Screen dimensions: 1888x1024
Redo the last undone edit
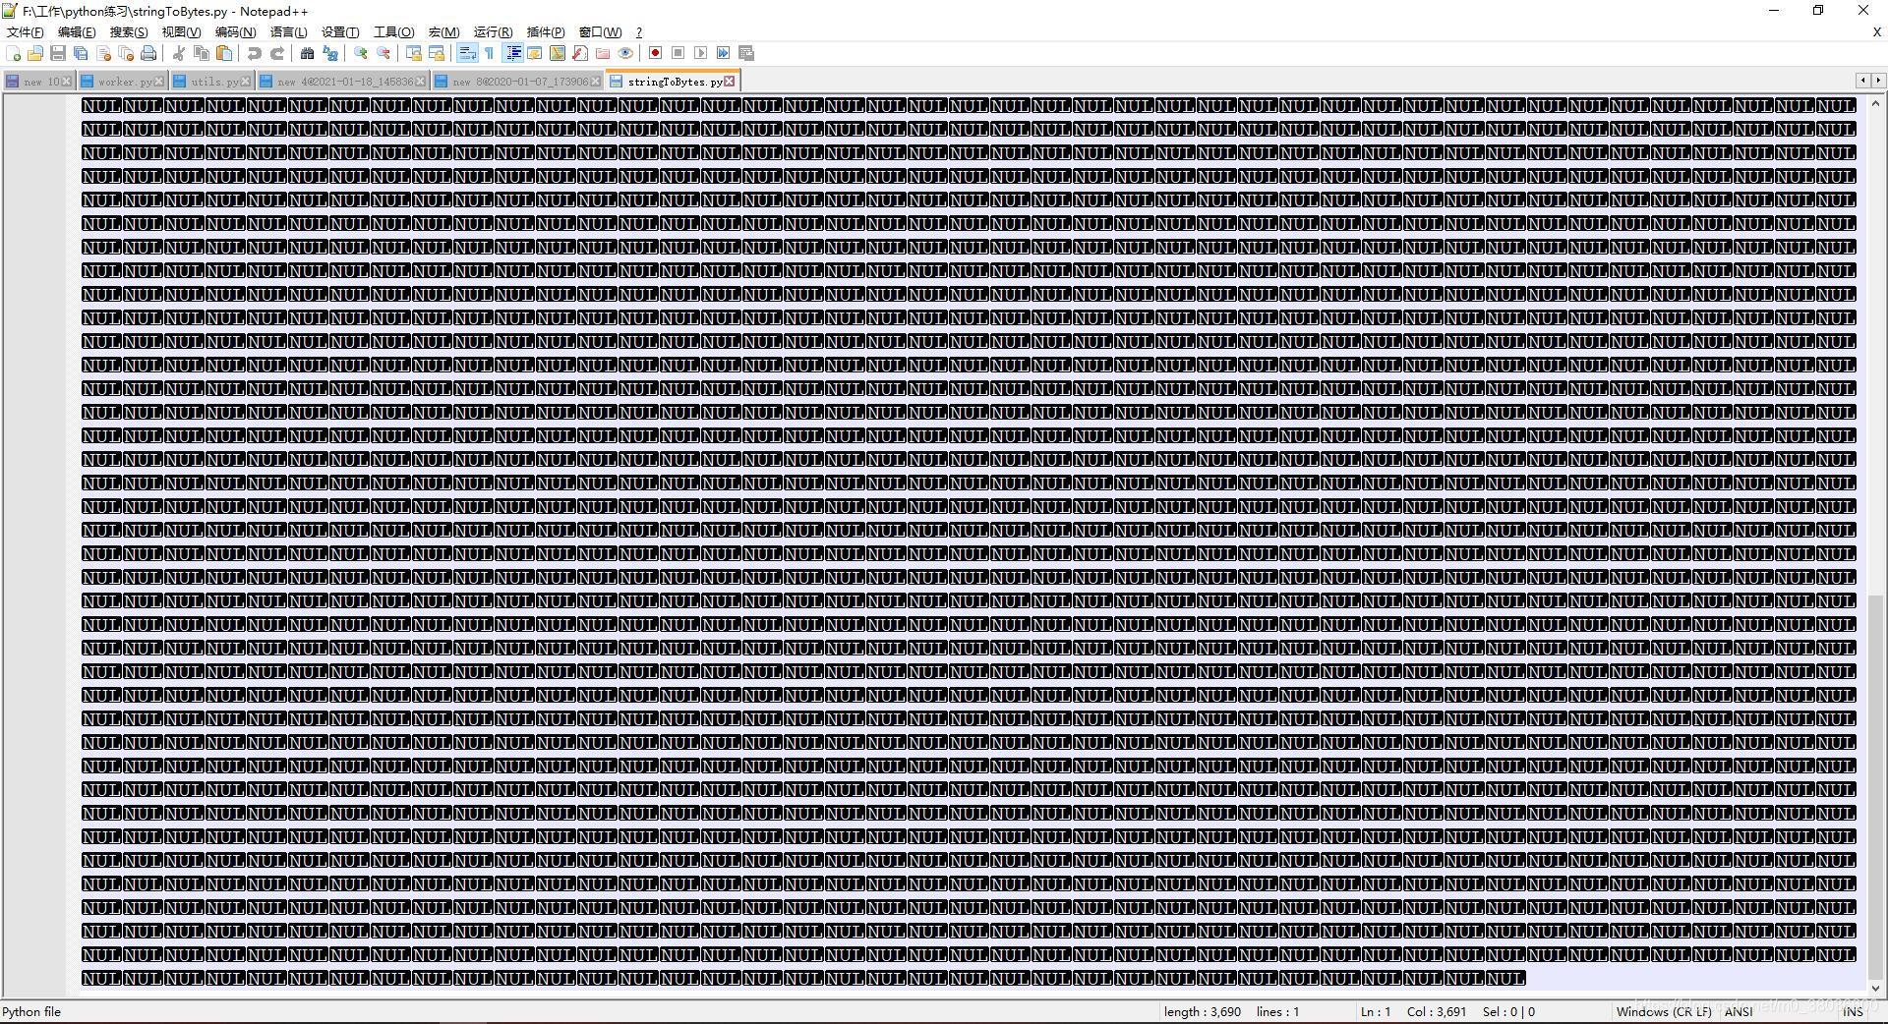(277, 53)
